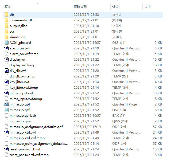Screen dimensions: 174x164
Task: Click the scr folder icon
Action: coord(6,31)
